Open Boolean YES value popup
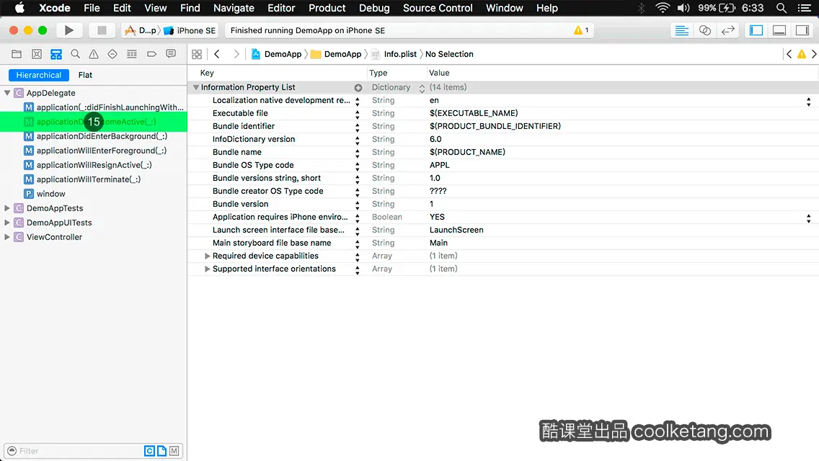This screenshot has height=461, width=819. 809,218
